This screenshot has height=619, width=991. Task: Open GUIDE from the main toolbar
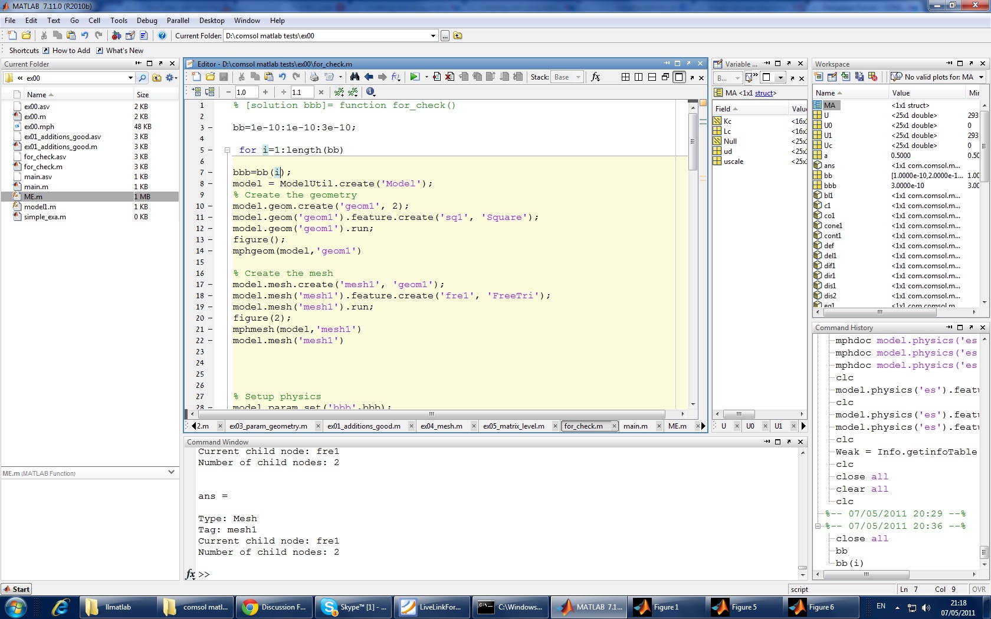click(x=130, y=35)
